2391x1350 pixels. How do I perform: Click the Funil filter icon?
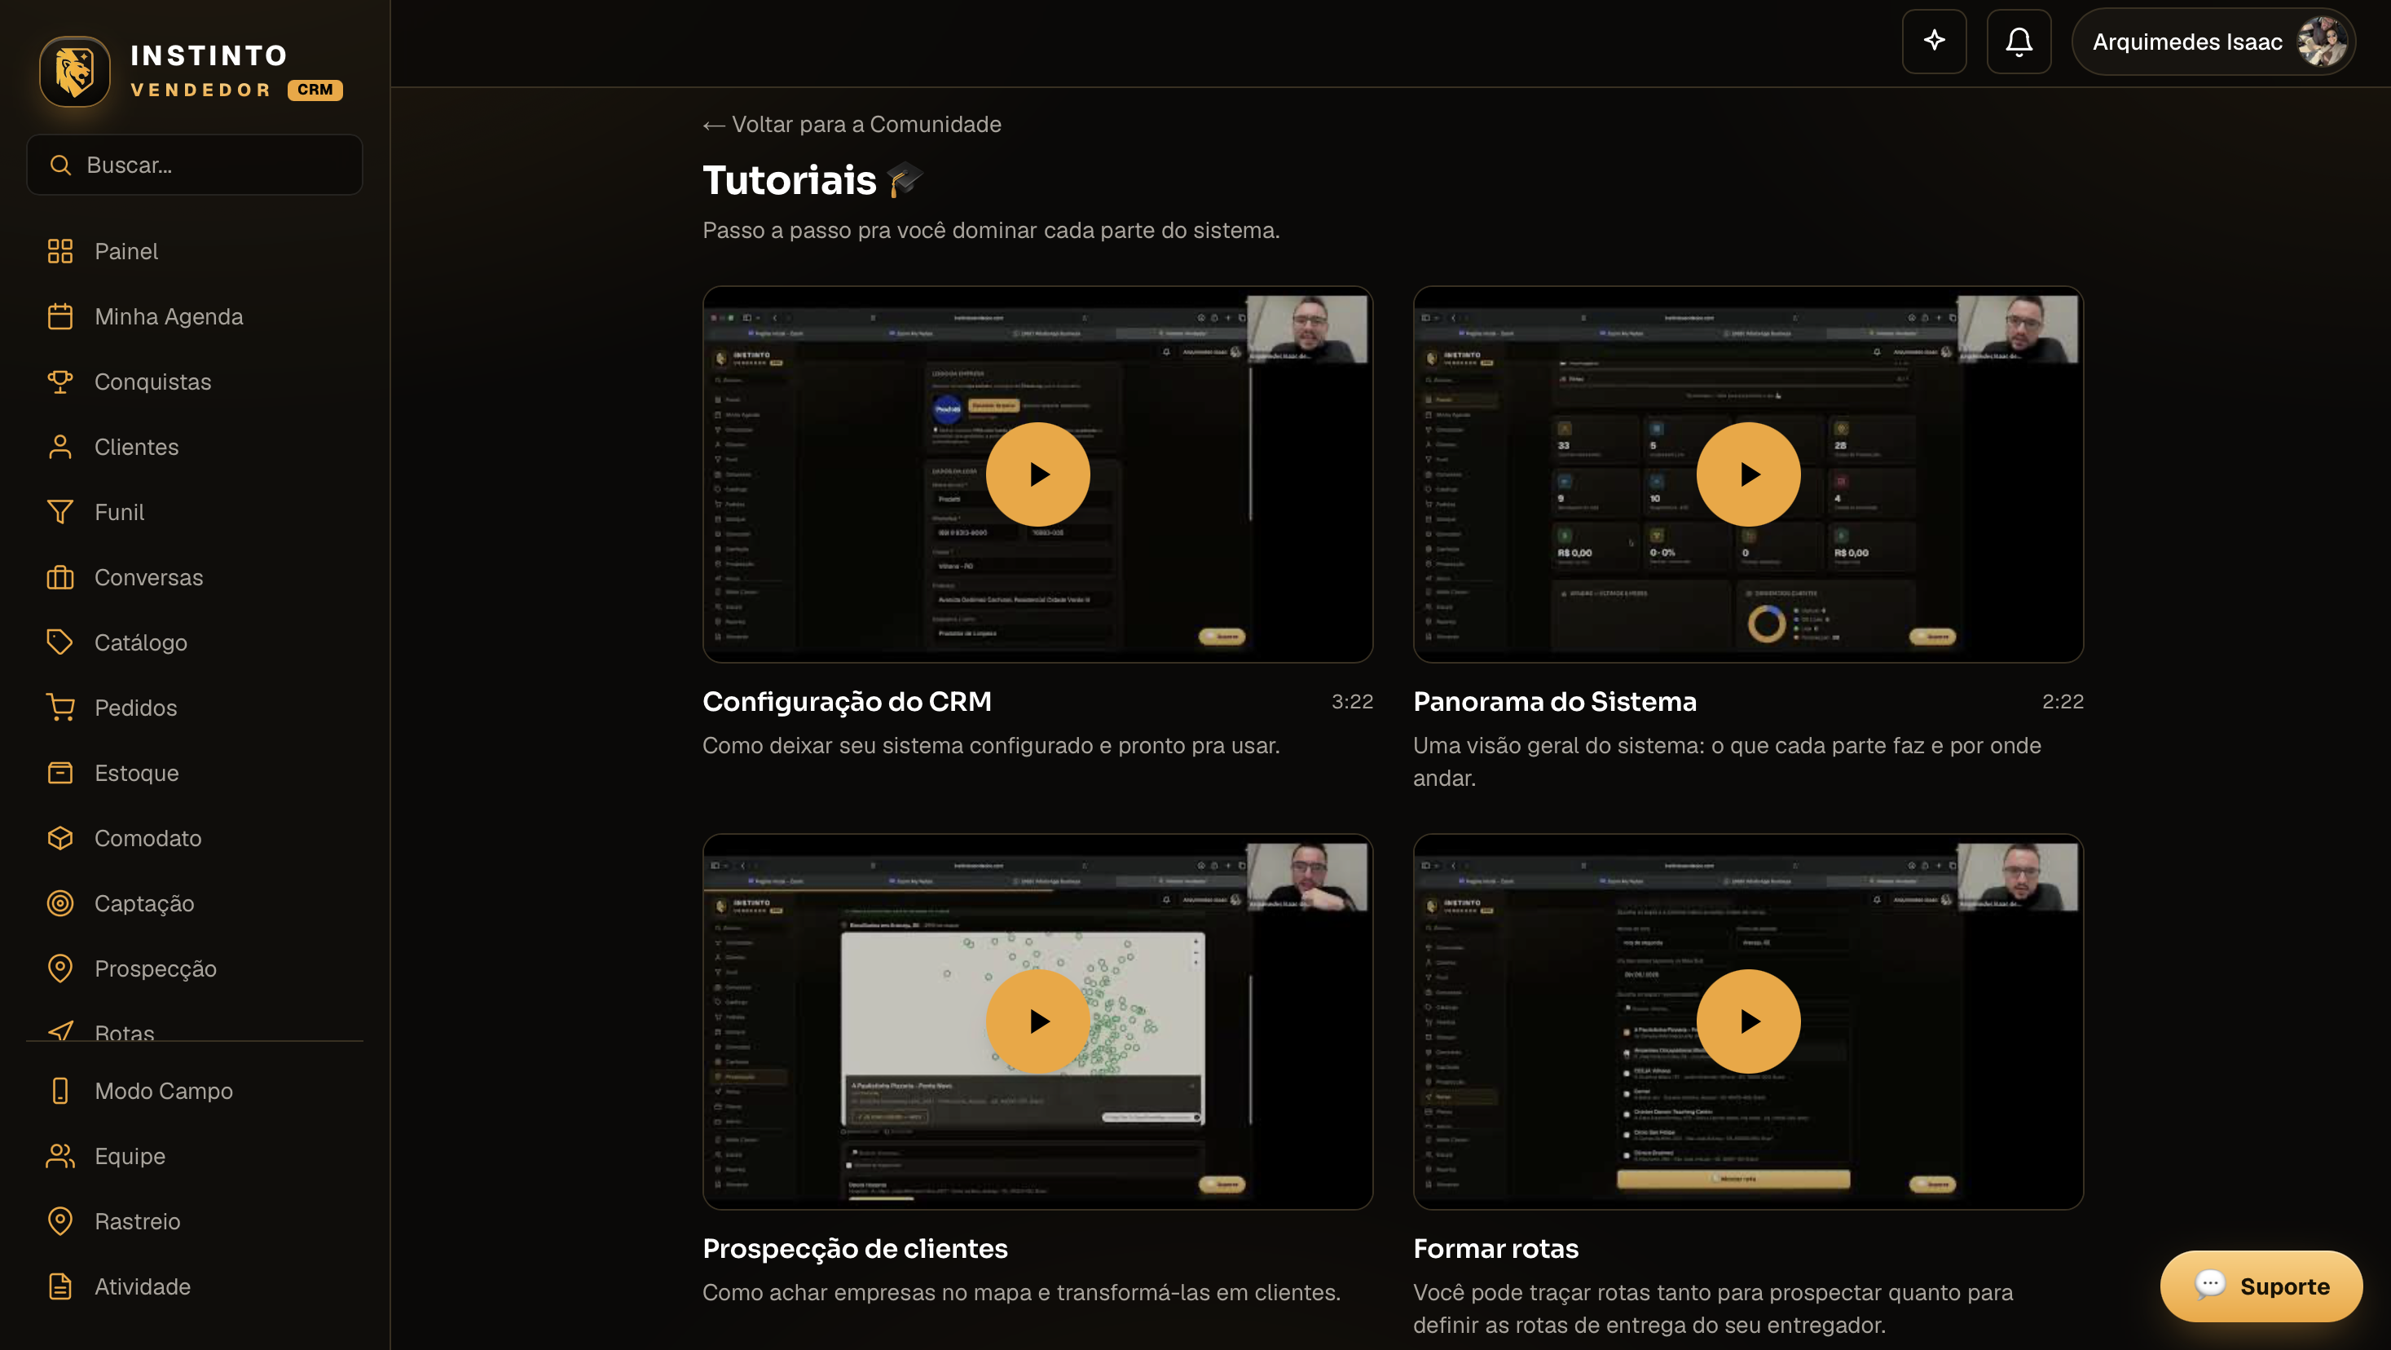pos(60,513)
